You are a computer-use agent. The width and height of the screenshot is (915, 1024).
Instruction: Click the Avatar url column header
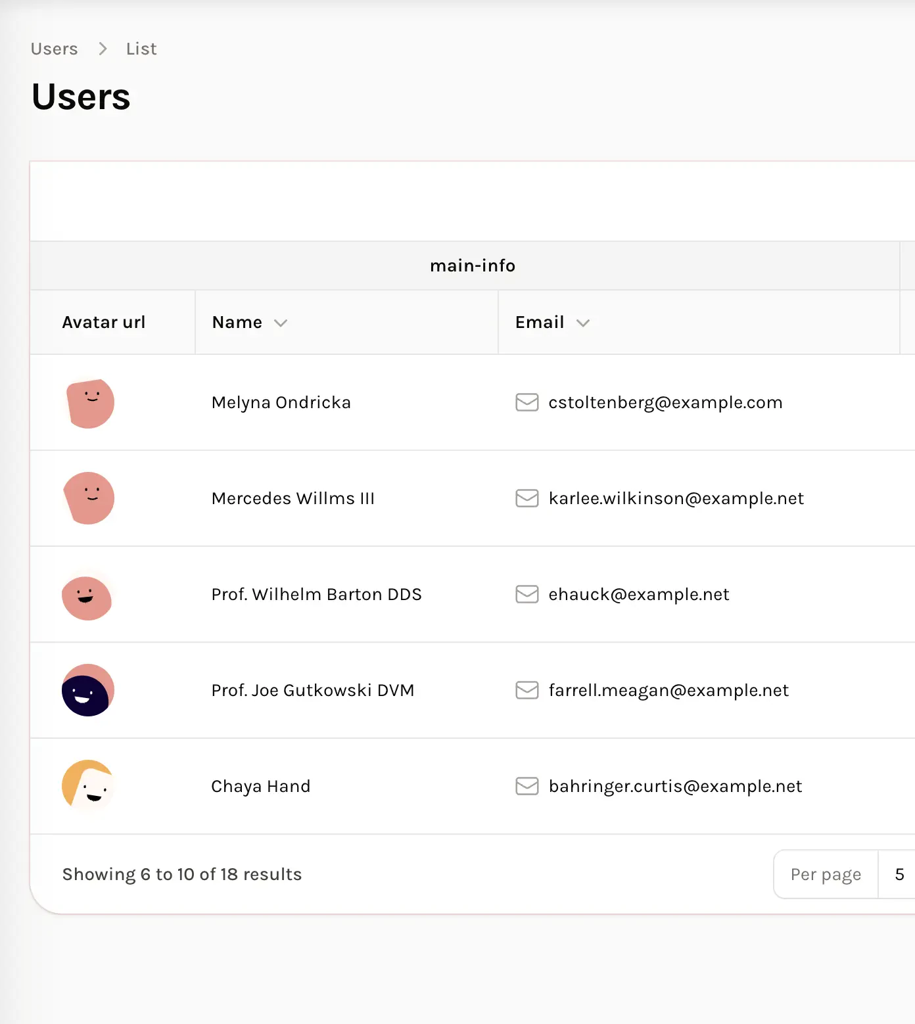(x=104, y=323)
